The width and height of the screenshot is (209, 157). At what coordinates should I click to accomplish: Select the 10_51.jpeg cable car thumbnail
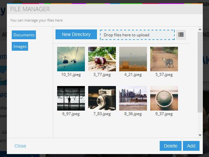point(71,59)
